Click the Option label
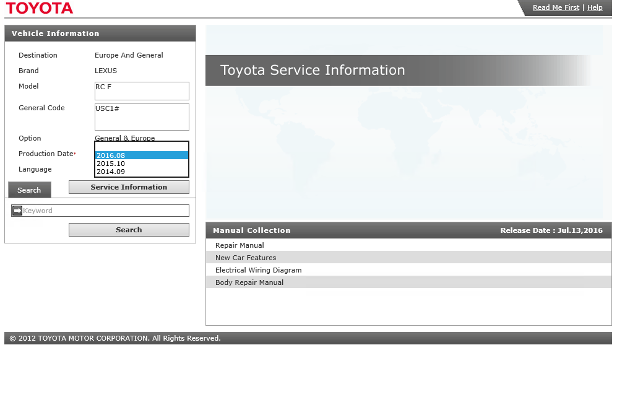This screenshot has height=402, width=617. [x=30, y=138]
